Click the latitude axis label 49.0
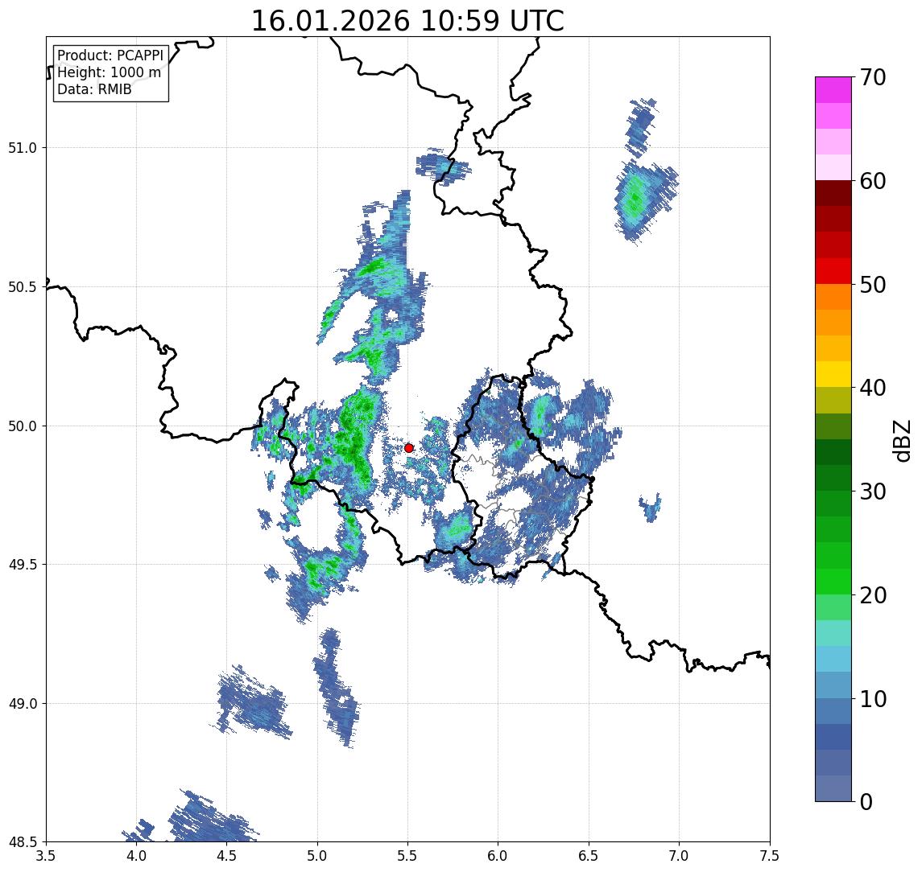This screenshot has height=872, width=922. [x=23, y=703]
